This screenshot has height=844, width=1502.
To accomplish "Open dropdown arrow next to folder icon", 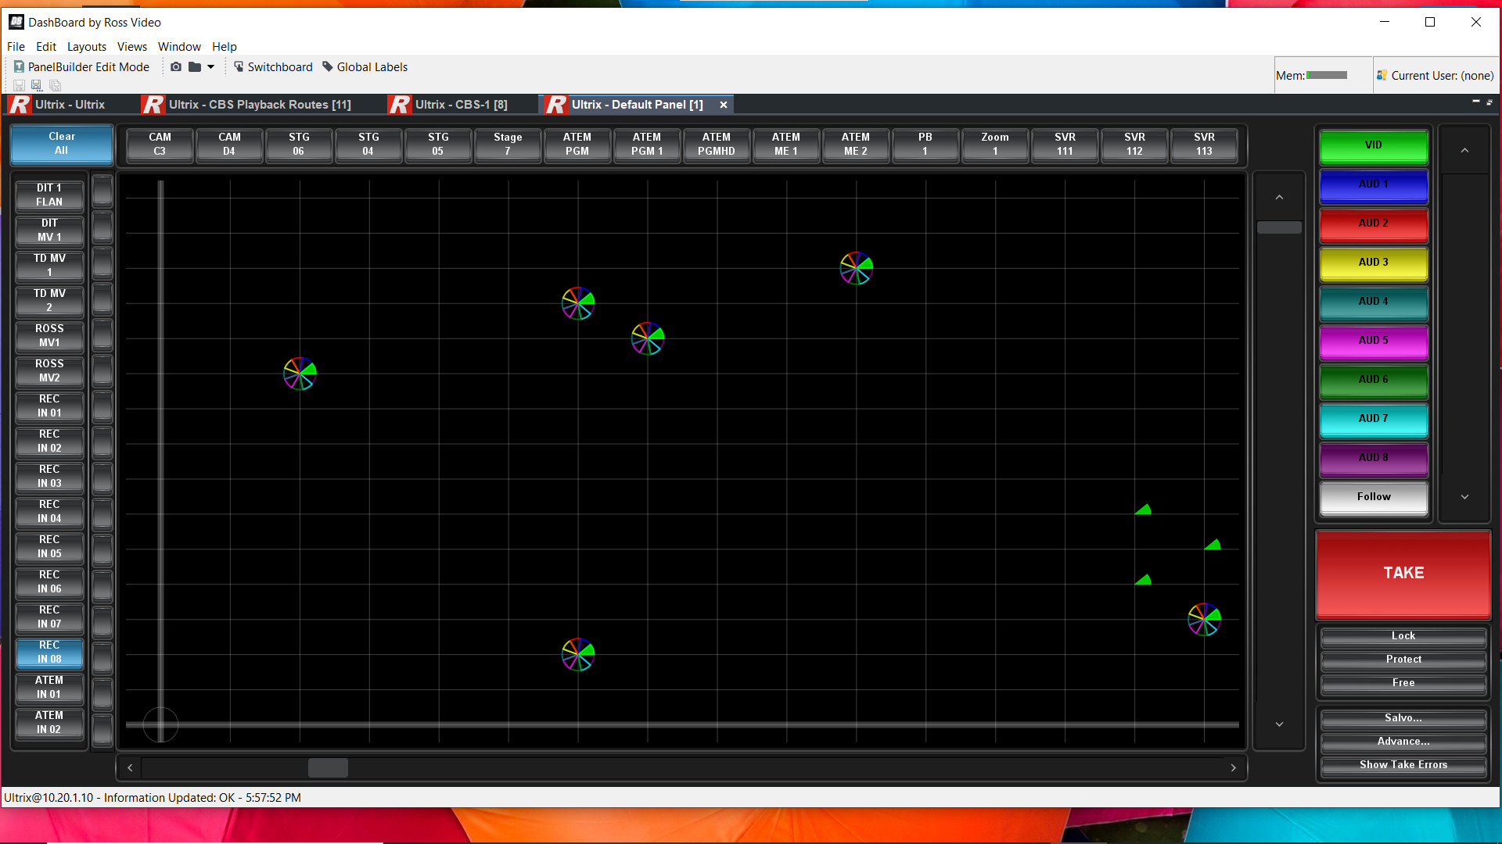I will 210,67.
